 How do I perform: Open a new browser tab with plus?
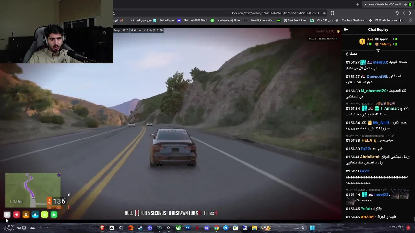pos(357,4)
